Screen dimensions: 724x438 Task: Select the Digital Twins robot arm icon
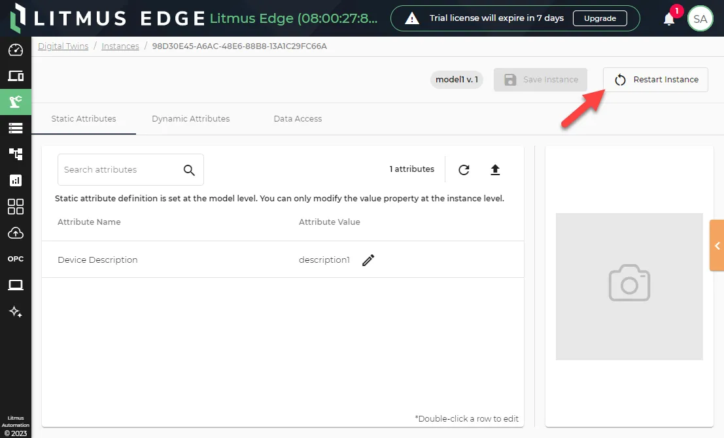[16, 101]
